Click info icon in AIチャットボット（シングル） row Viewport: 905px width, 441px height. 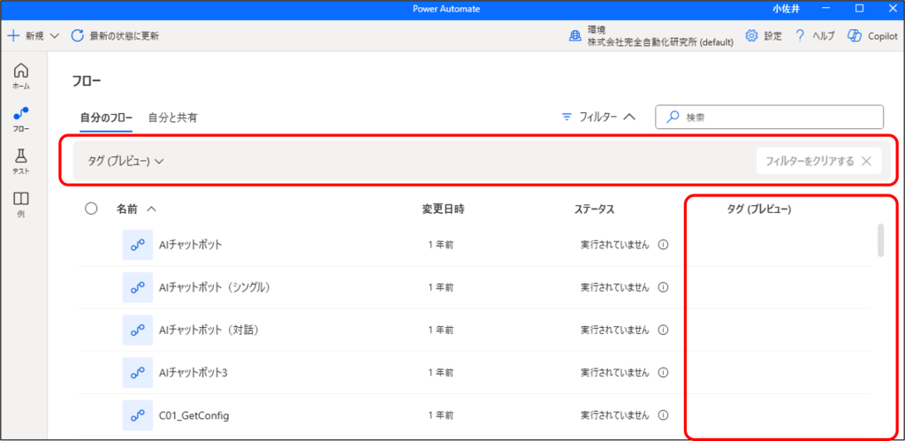[663, 287]
